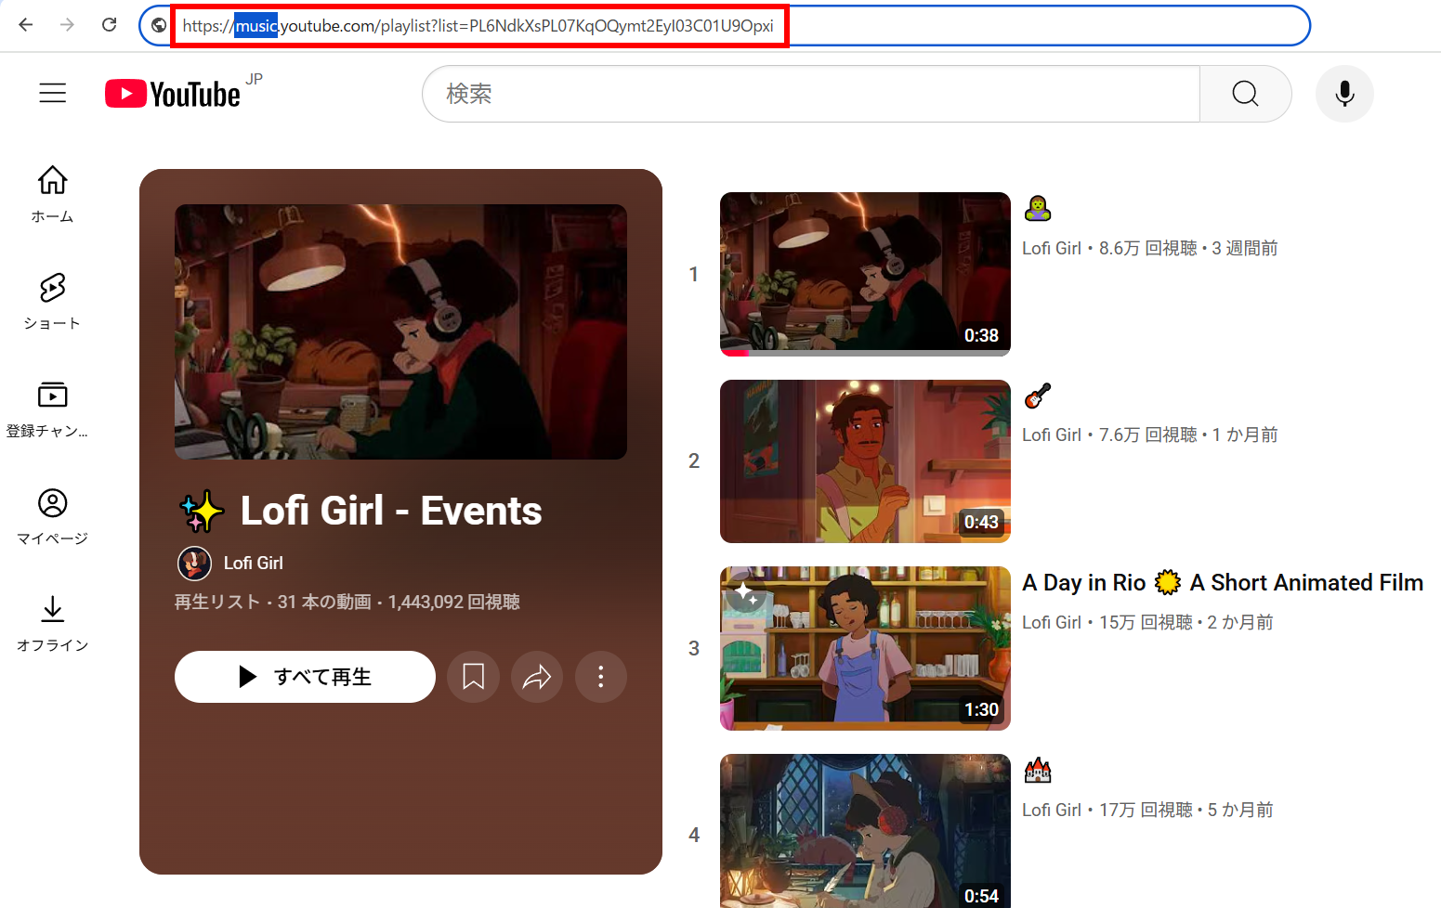1441x908 pixels.
Task: Go to Home in sidebar
Action: 53,193
